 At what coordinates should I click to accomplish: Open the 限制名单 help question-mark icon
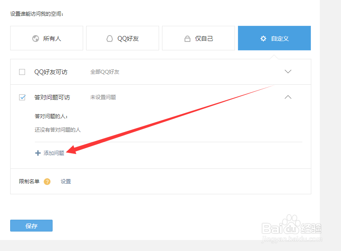pyautogui.click(x=47, y=182)
